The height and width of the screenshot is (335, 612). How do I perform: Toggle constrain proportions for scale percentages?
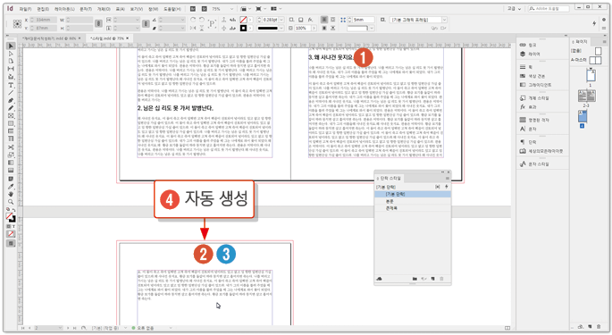click(x=146, y=24)
